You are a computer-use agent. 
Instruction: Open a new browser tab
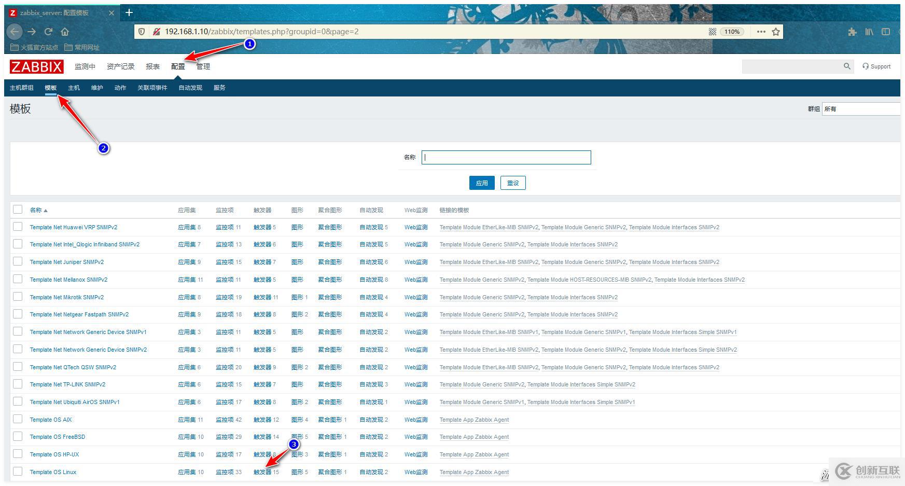pos(129,12)
